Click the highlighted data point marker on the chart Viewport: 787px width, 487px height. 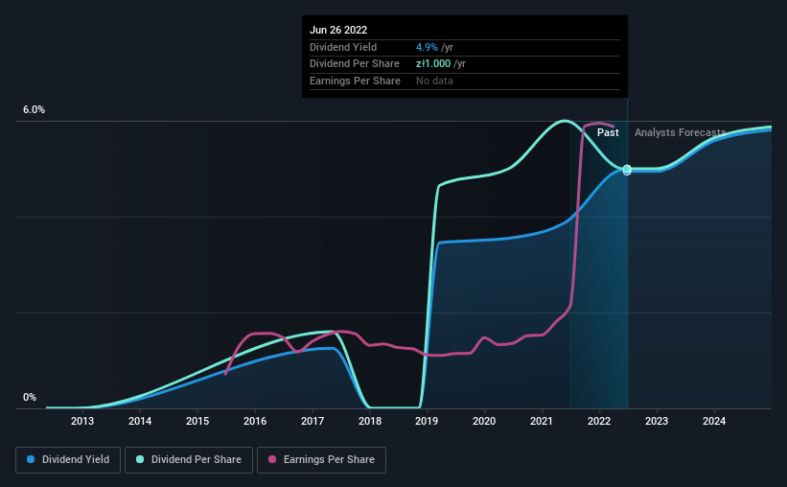(627, 171)
